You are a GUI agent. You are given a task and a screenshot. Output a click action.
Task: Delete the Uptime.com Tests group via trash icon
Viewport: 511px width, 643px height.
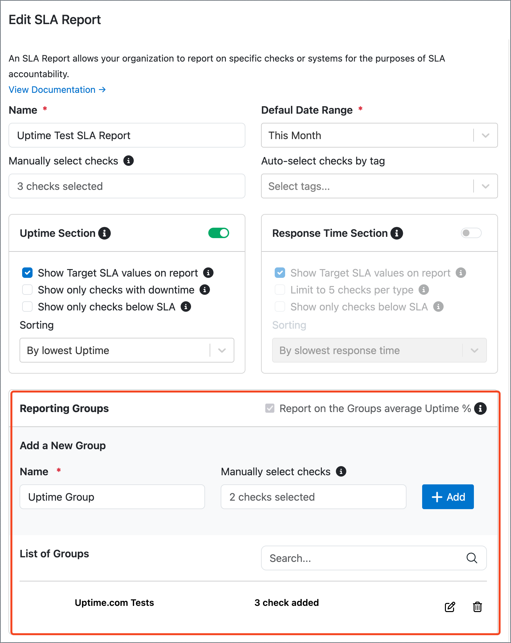coord(477,607)
